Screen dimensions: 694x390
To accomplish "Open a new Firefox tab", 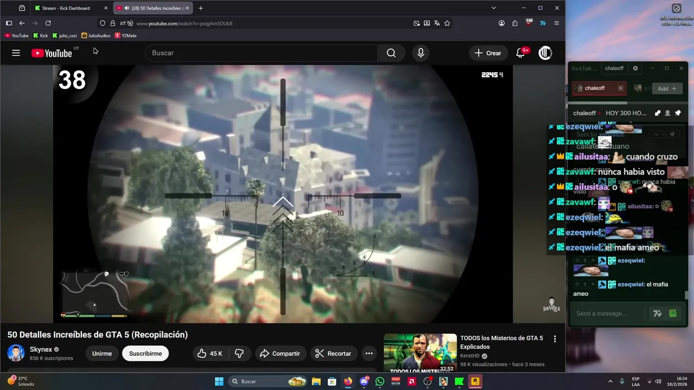I will pos(201,8).
